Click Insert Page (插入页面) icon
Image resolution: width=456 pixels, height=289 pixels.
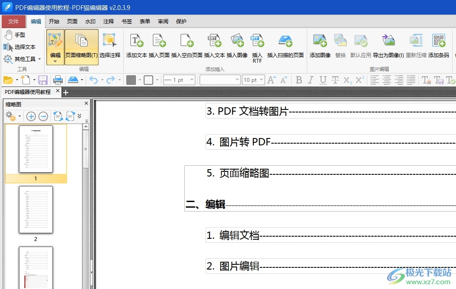pos(159,47)
